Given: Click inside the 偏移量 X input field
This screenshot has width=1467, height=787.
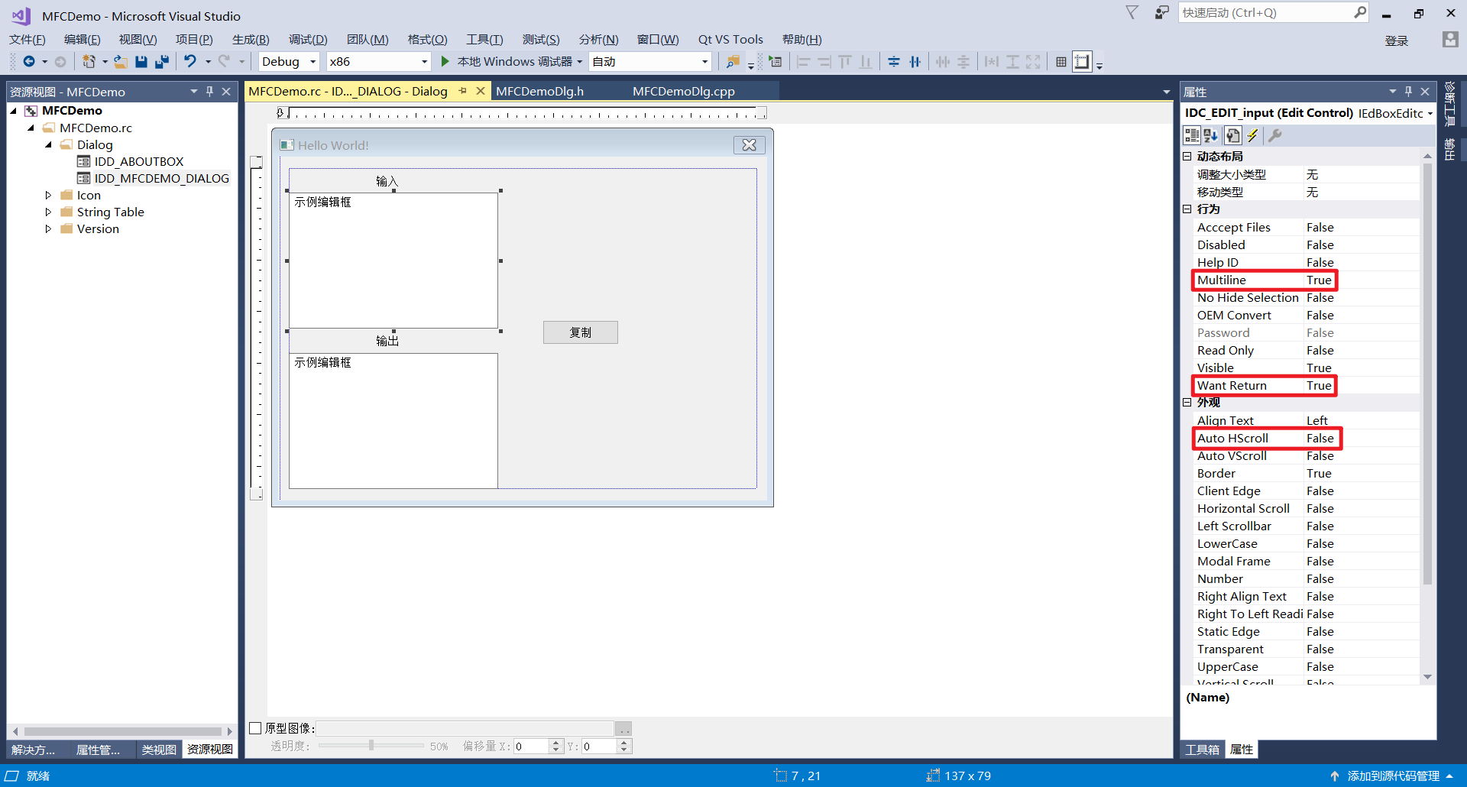Looking at the screenshot, I should click(x=533, y=747).
